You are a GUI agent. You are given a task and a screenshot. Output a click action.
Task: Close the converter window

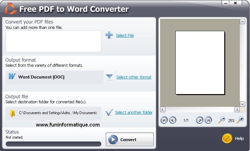[235, 3]
